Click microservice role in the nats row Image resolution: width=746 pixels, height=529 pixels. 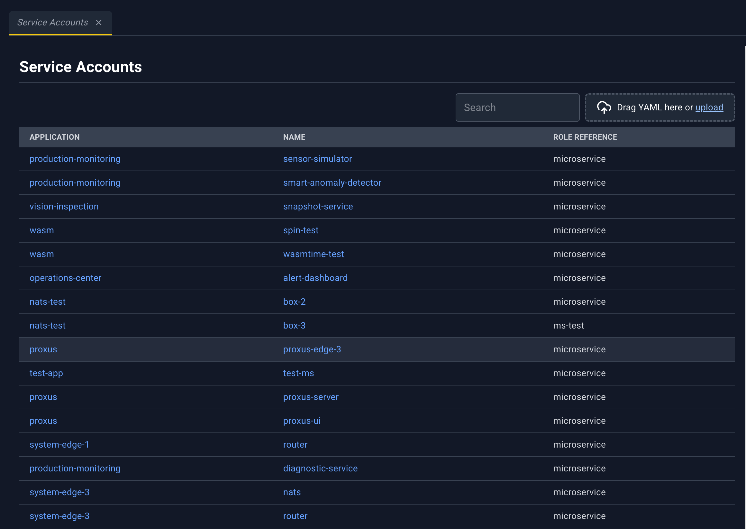pos(579,492)
